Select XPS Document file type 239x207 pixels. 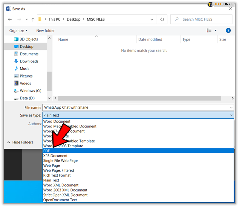[55, 156]
